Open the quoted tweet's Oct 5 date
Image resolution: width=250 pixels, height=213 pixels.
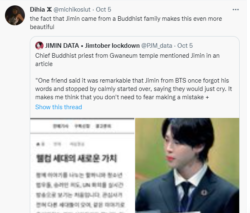185,46
